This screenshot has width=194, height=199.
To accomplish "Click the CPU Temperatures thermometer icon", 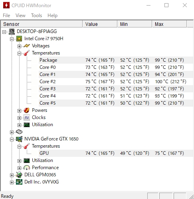I will 27,53.
